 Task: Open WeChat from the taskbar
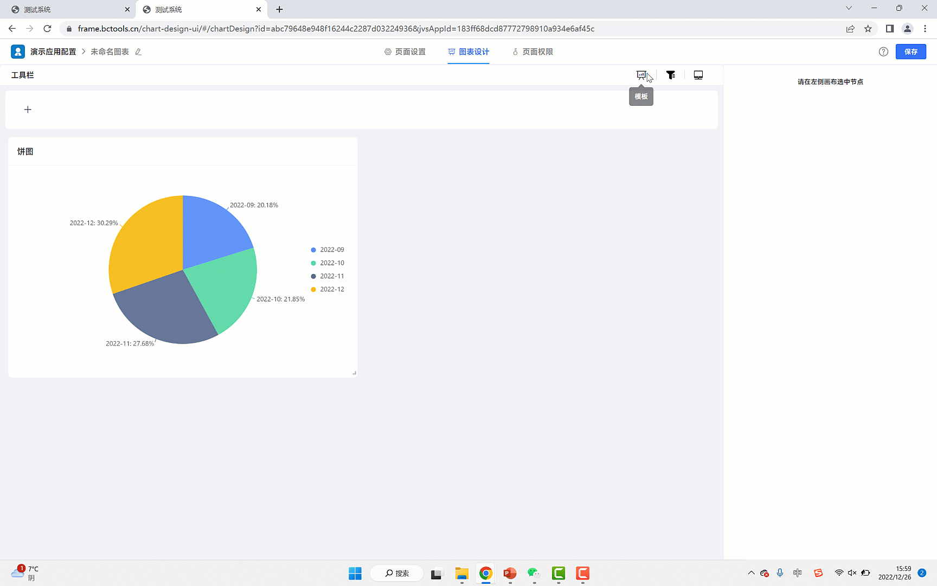click(534, 573)
